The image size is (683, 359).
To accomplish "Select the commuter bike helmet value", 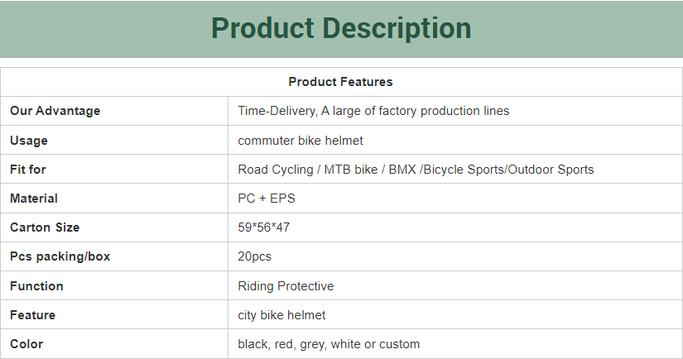I will pos(301,141).
